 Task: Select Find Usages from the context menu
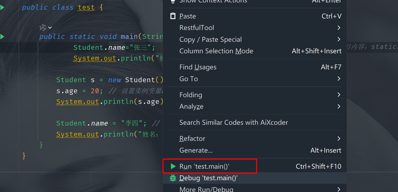[x=198, y=67]
